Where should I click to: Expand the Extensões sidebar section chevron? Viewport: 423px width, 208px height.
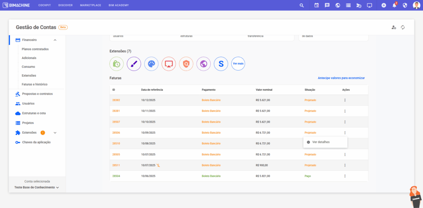(55, 132)
